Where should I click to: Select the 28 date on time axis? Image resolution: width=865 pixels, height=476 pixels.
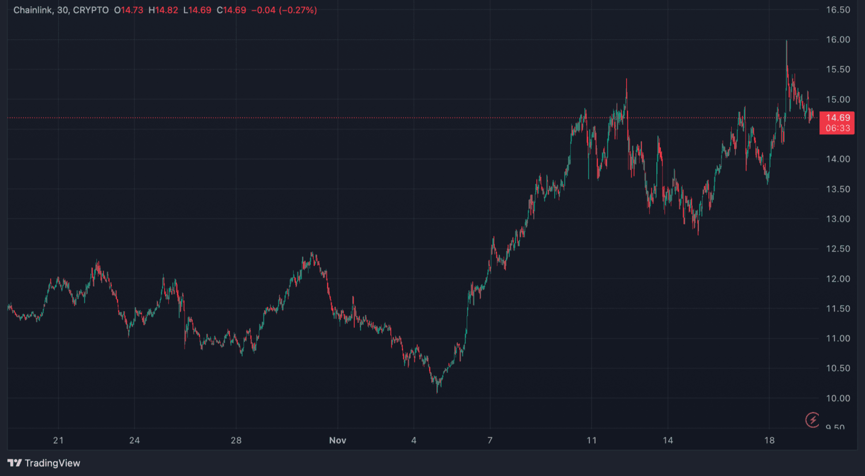click(x=236, y=440)
